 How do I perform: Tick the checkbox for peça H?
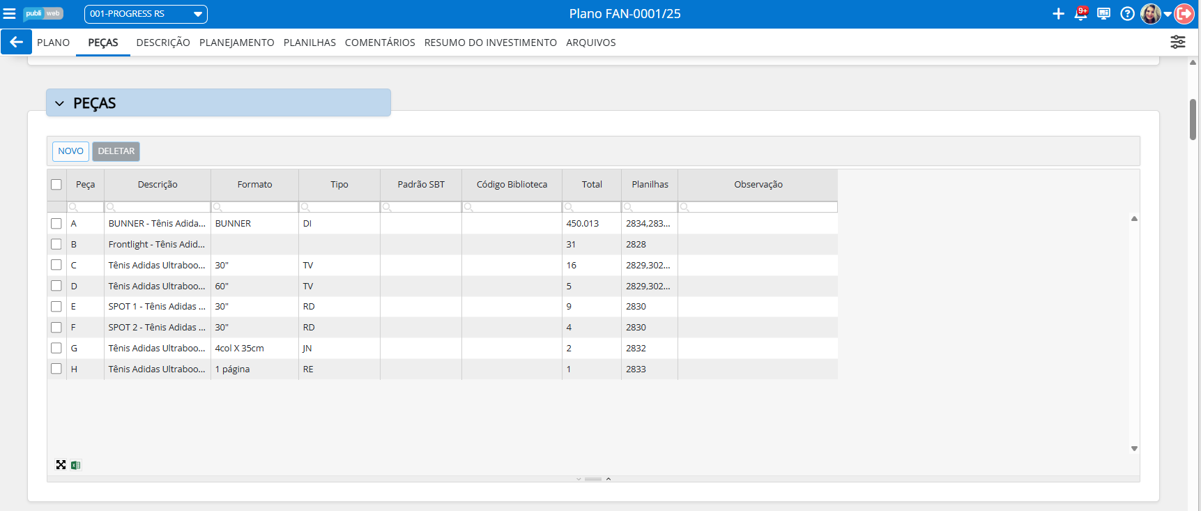[56, 369]
